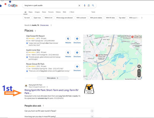Screen dimensions: 154x118
Task: Open Pecan Grove RV Park listing
Action: (35, 64)
